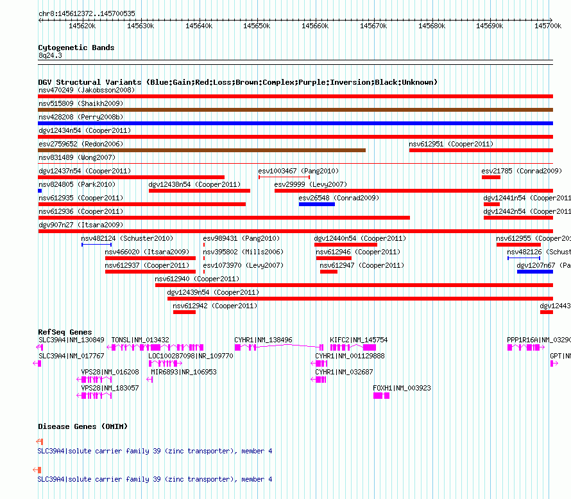Viewport: 571px width, 499px height.
Task: Click the first SLC39A4 OMIM disease gene link
Action: pos(155,451)
